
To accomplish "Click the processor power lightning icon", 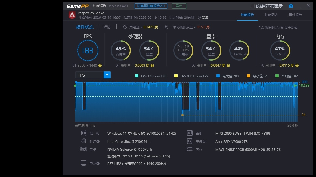I will tap(117, 65).
